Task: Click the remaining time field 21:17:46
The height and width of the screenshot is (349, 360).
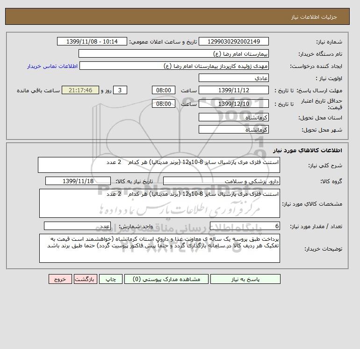Action: tap(80, 90)
